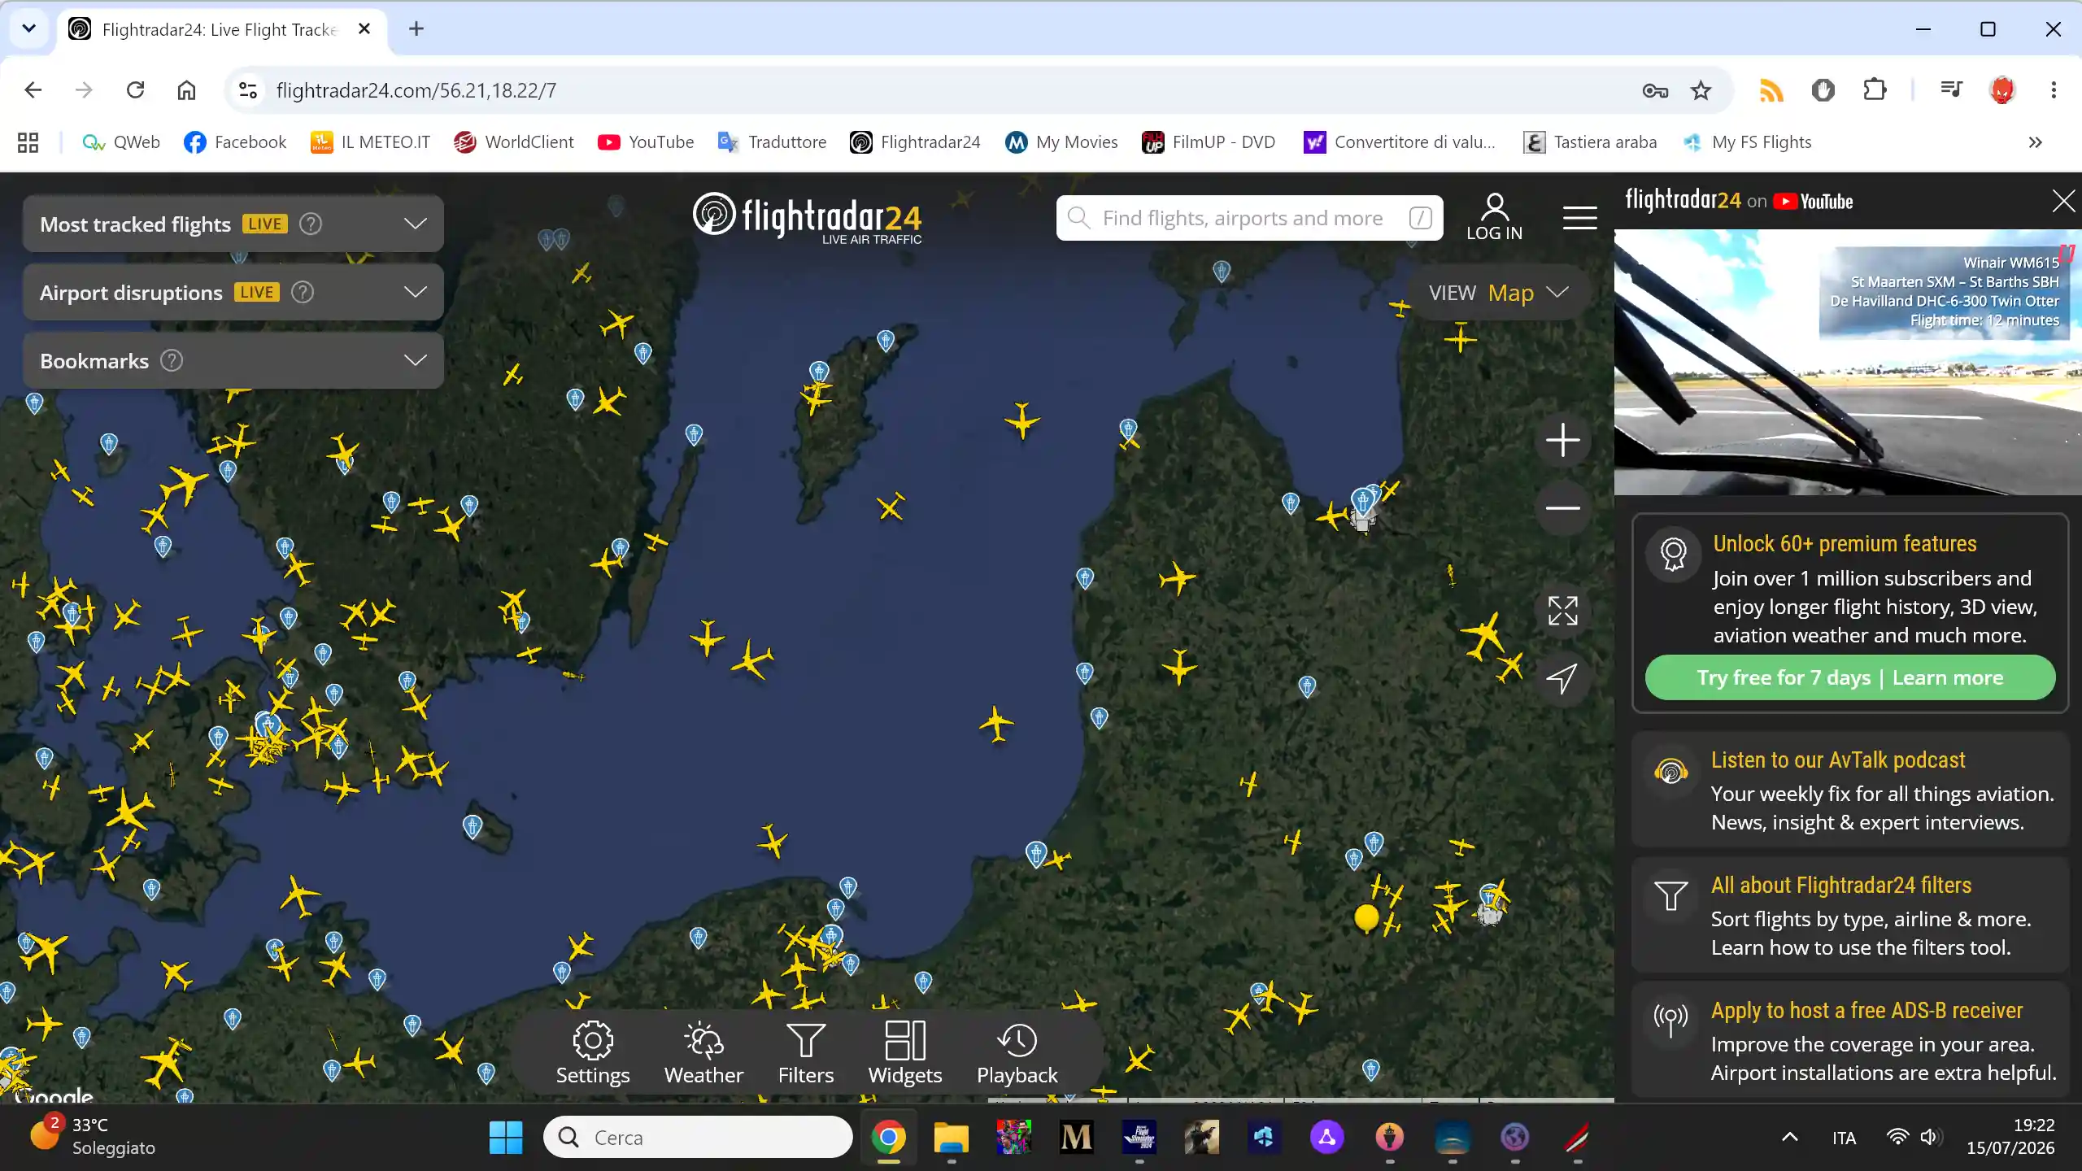The width and height of the screenshot is (2082, 1171).
Task: Click the LOG IN user icon
Action: pyautogui.click(x=1494, y=217)
